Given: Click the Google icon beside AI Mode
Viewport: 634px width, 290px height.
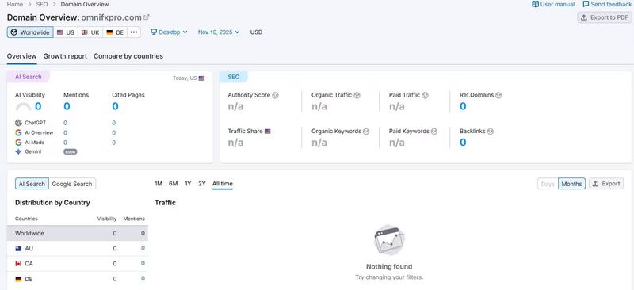Looking at the screenshot, I should 18,143.
